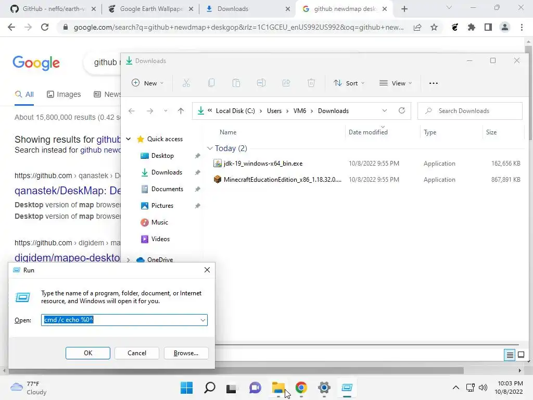Image resolution: width=533 pixels, height=400 pixels.
Task: Open a new Chrome tab
Action: [x=404, y=9]
